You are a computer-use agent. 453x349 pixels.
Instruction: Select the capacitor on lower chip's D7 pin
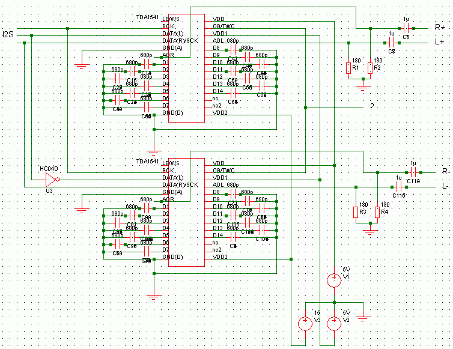147,252
